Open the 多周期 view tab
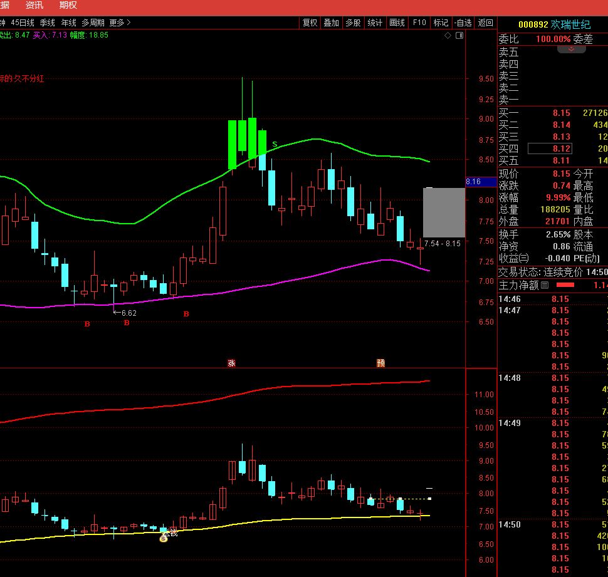Viewport: 608px width, 577px height. pyautogui.click(x=93, y=23)
